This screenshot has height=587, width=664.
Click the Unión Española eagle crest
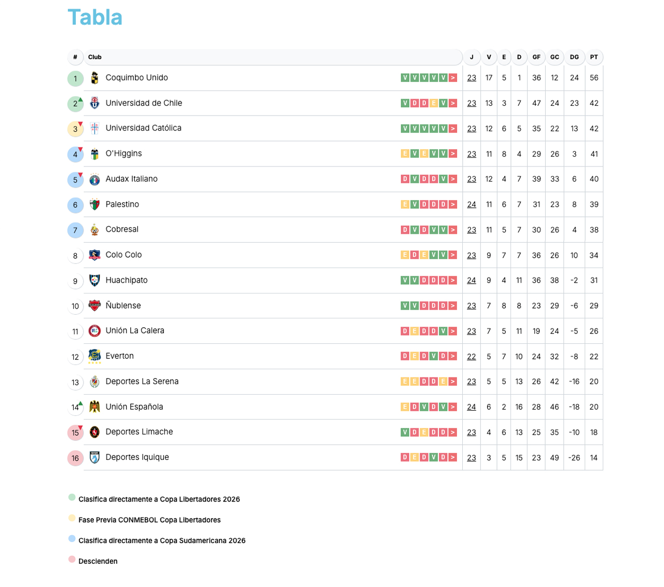pyautogui.click(x=94, y=407)
